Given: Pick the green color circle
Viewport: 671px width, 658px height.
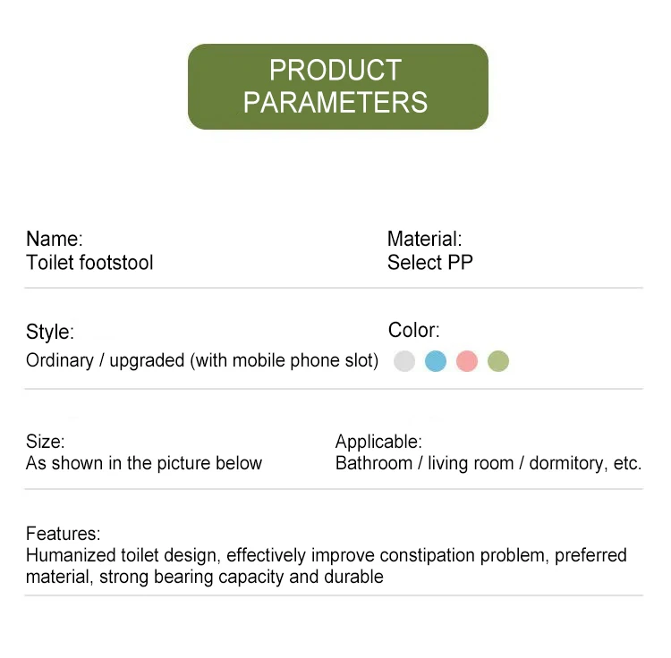Looking at the screenshot, I should 498,361.
